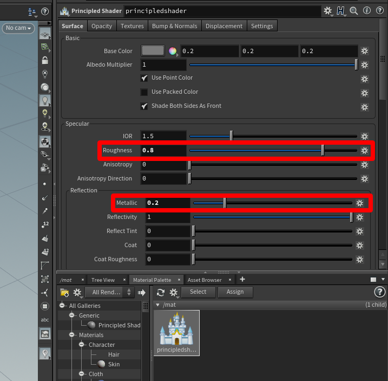This screenshot has height=381, width=388.
Task: Click the reload icon in Material Palette
Action: coord(161,292)
